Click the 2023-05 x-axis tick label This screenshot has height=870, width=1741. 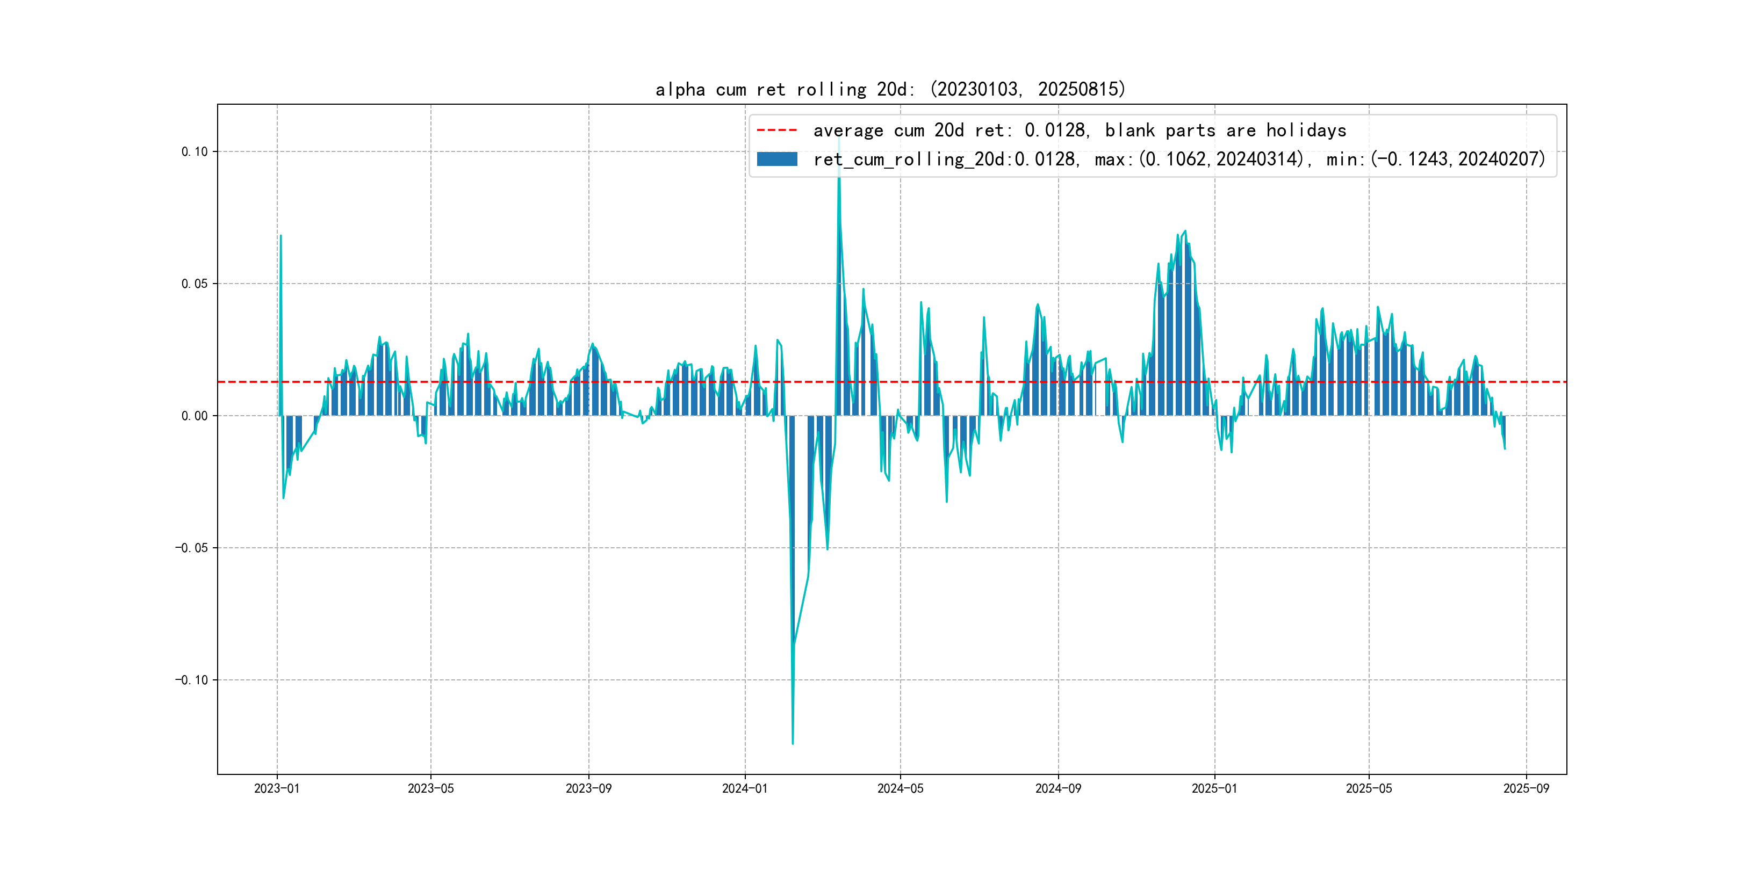tap(430, 788)
